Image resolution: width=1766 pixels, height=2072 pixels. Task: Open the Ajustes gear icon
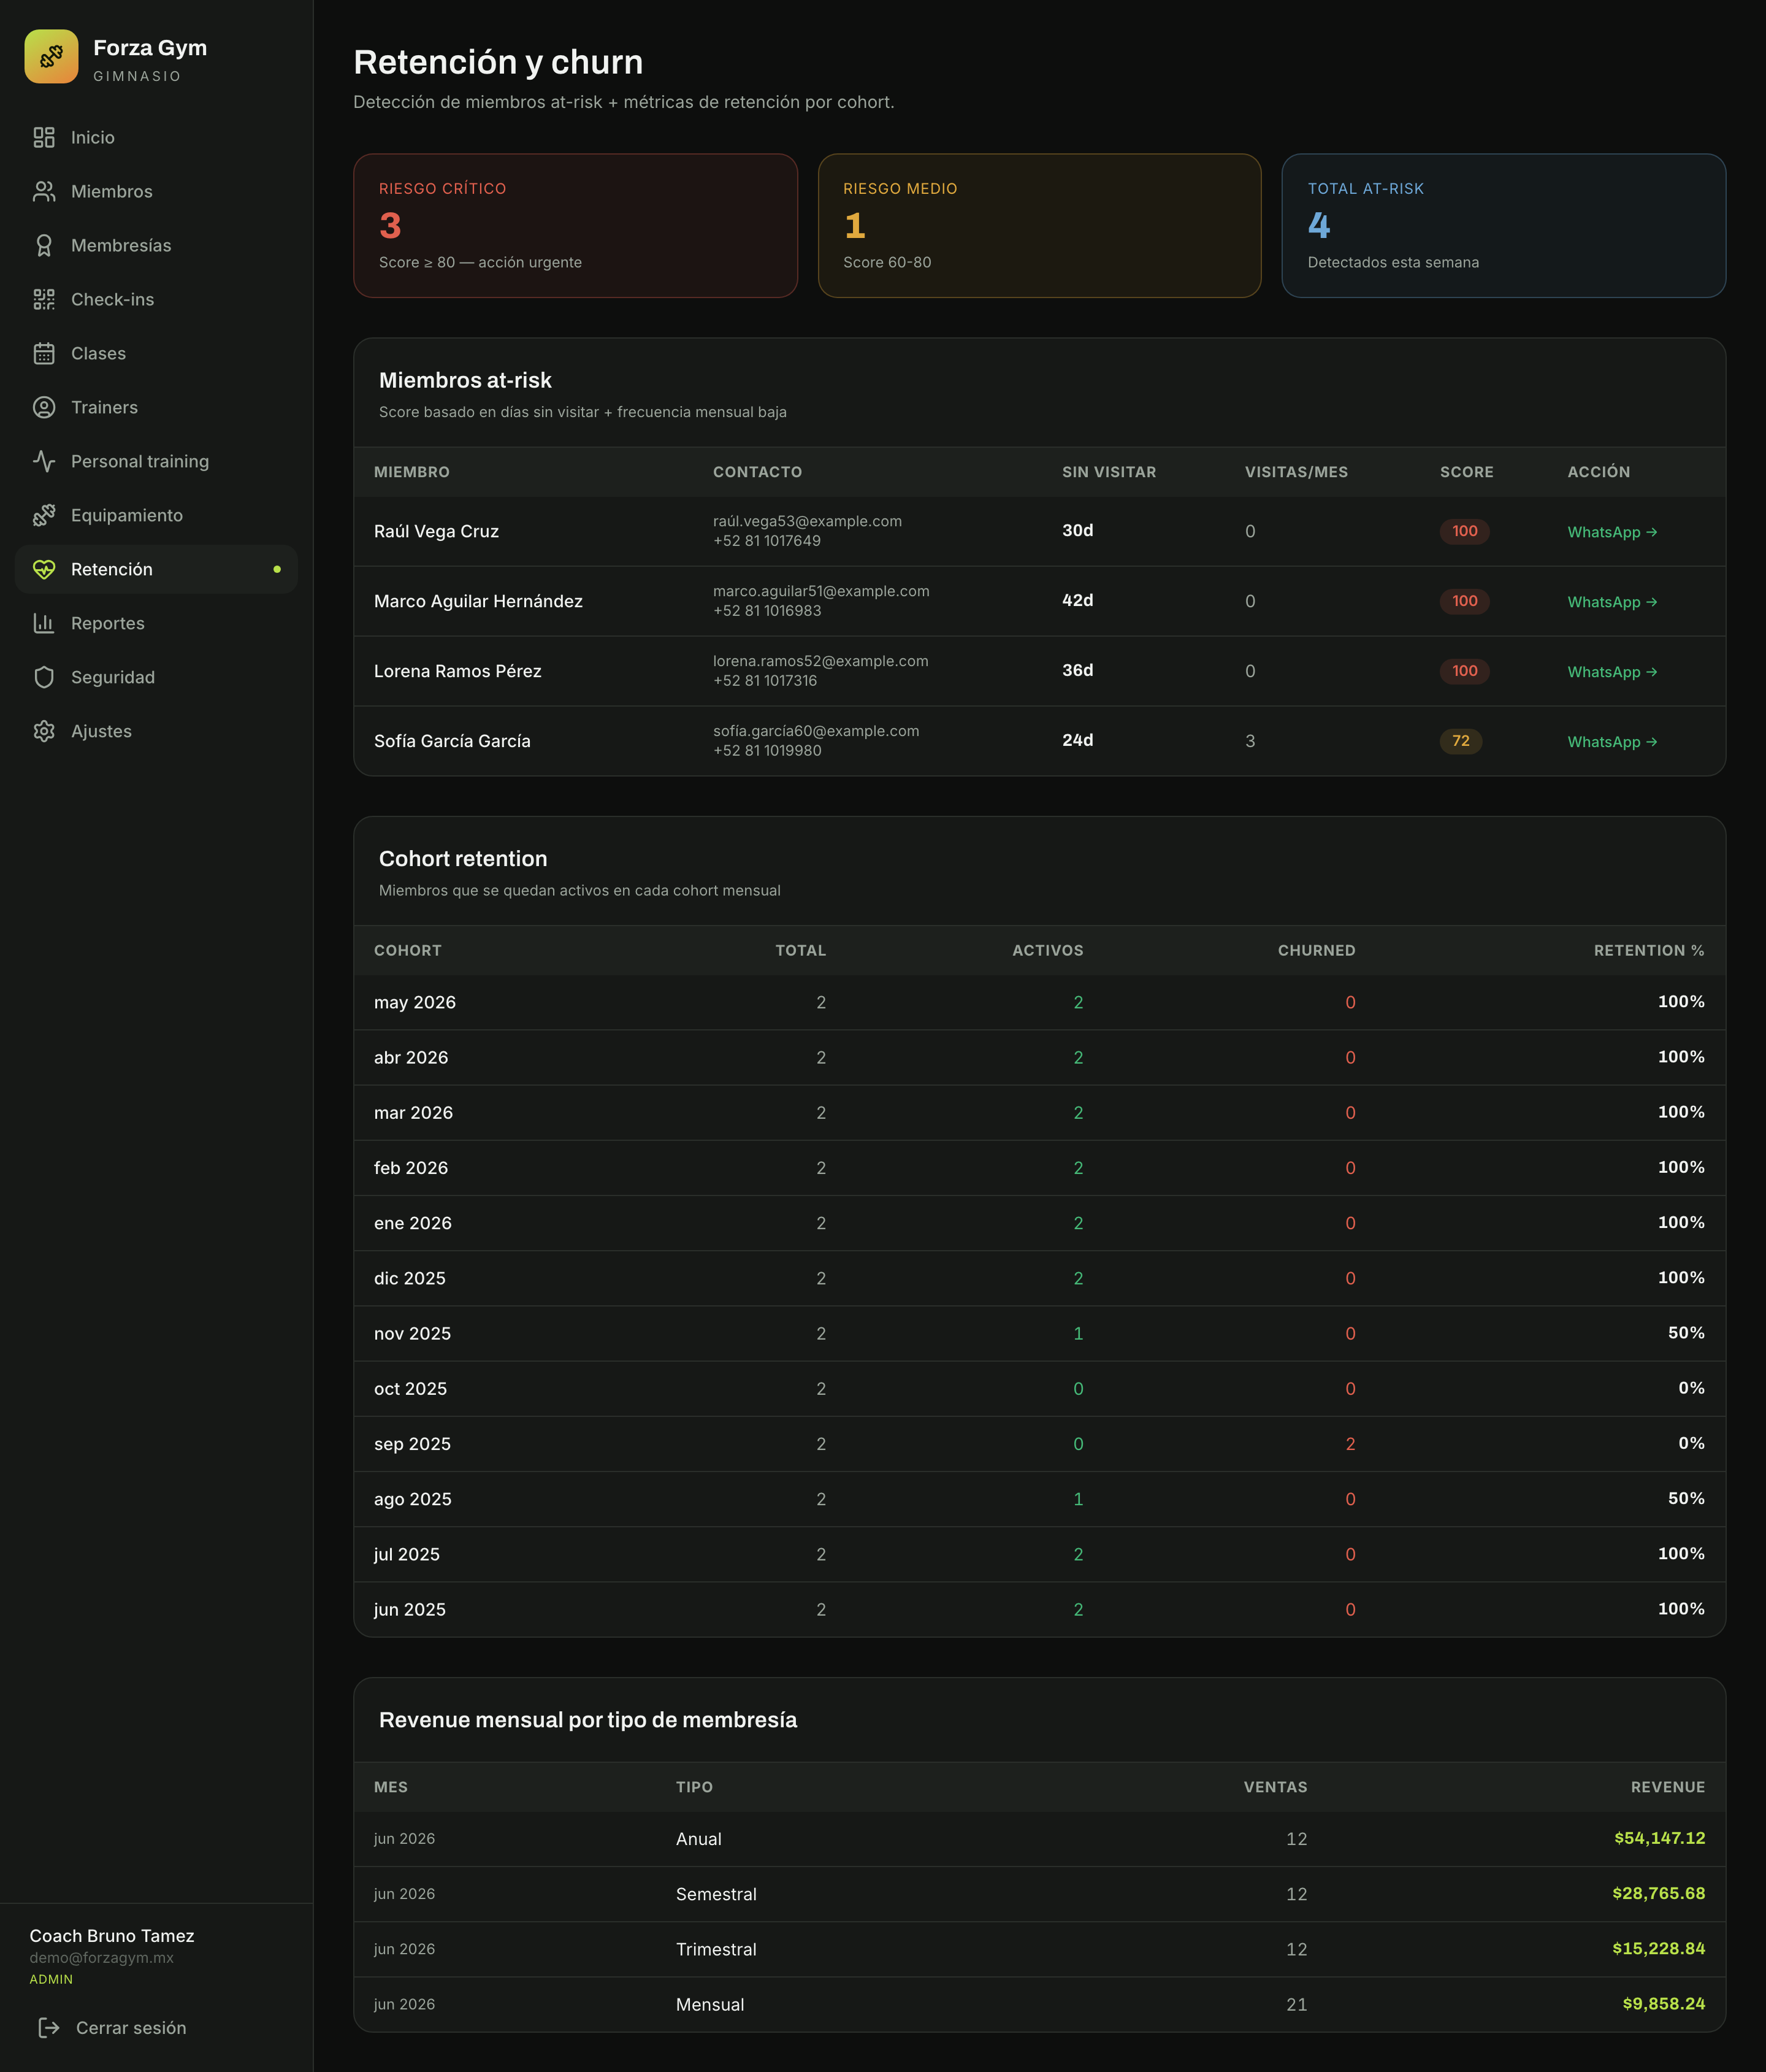44,731
